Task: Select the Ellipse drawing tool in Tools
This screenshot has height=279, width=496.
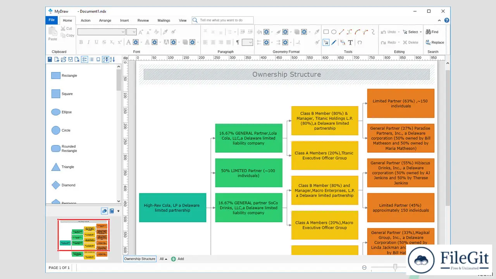Action: [x=334, y=32]
